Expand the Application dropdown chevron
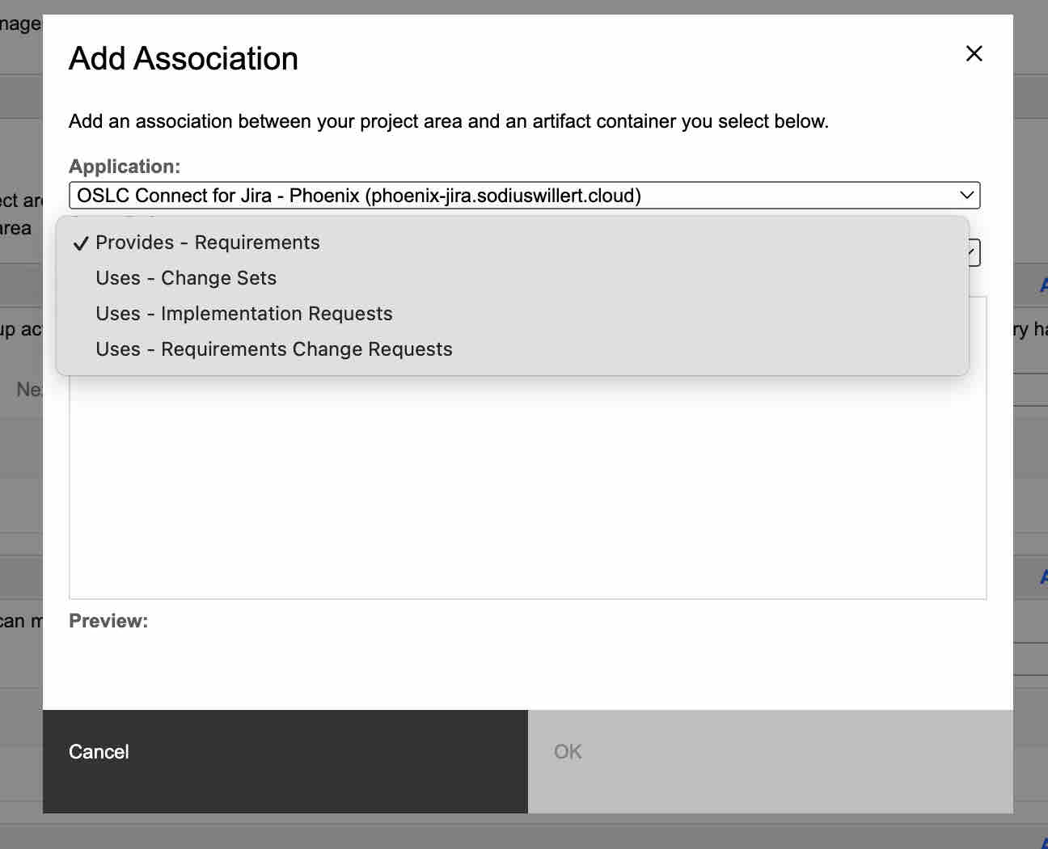1048x849 pixels. coord(966,195)
